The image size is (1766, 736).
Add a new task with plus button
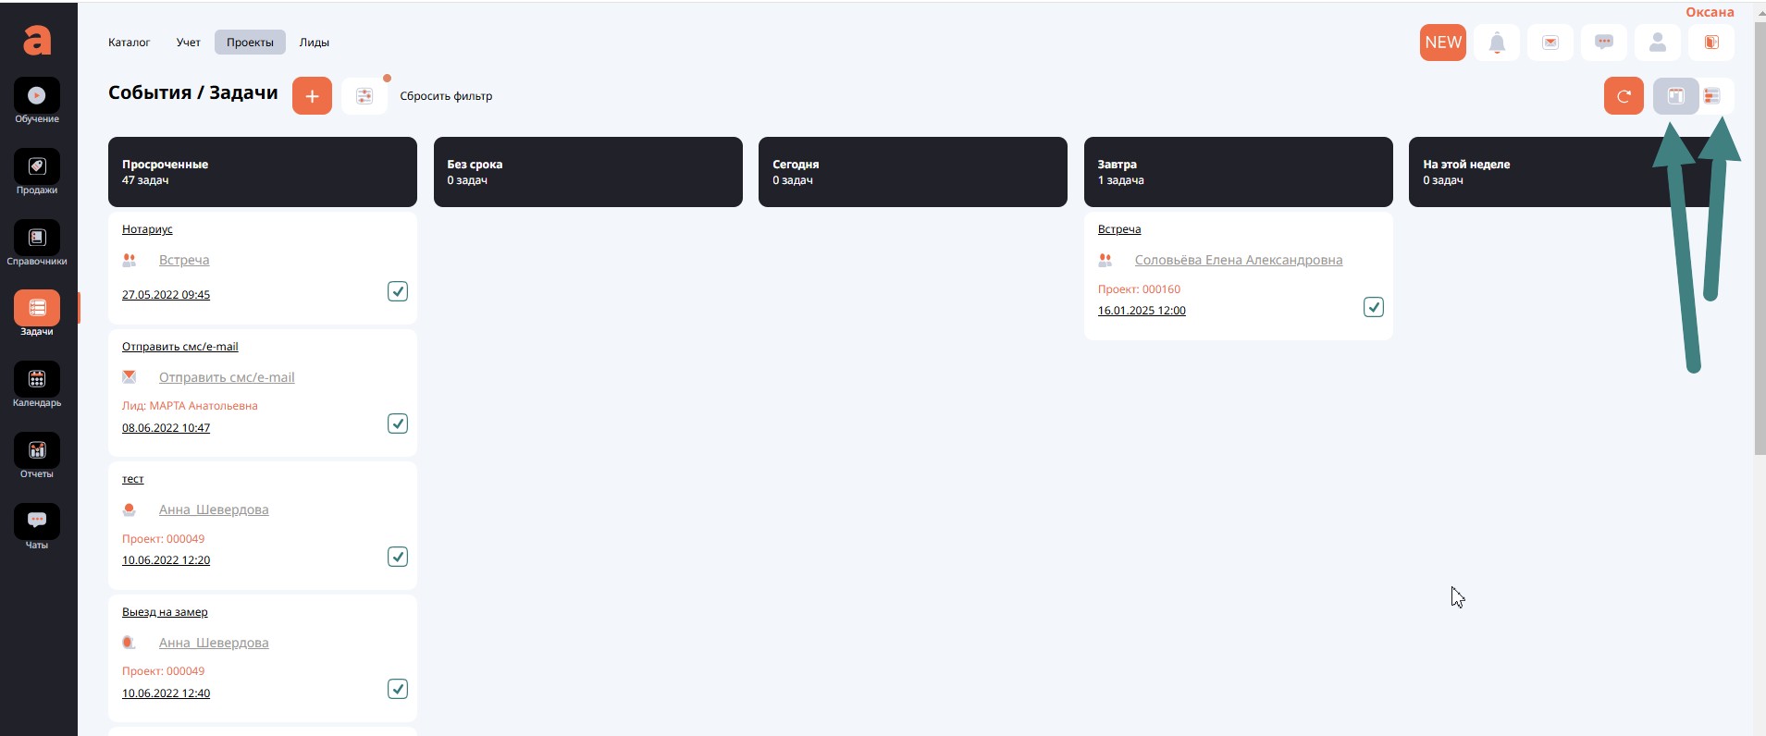pos(312,96)
